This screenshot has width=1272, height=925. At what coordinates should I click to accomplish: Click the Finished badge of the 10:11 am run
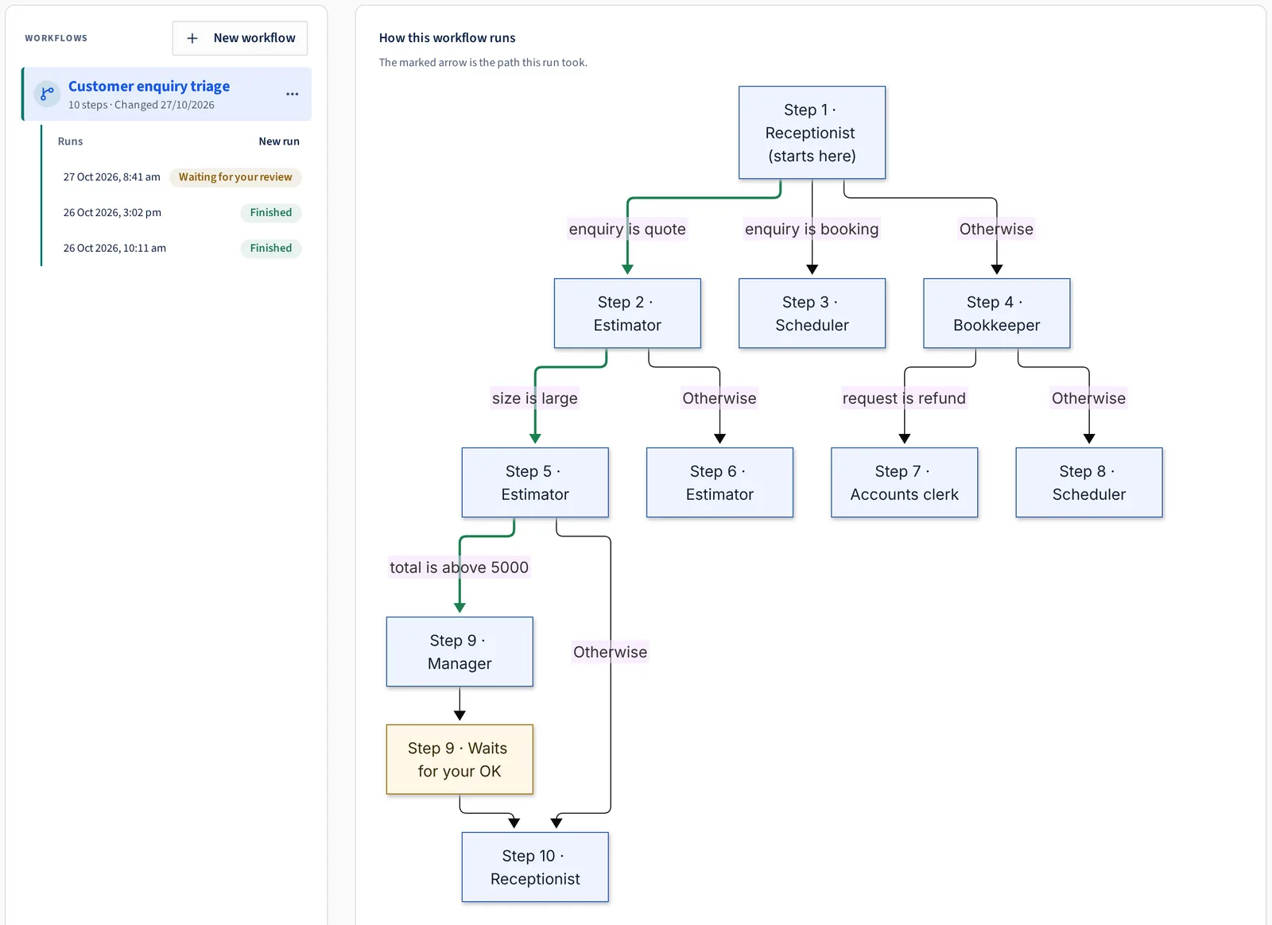[271, 248]
